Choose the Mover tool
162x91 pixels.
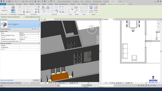tap(44, 11)
